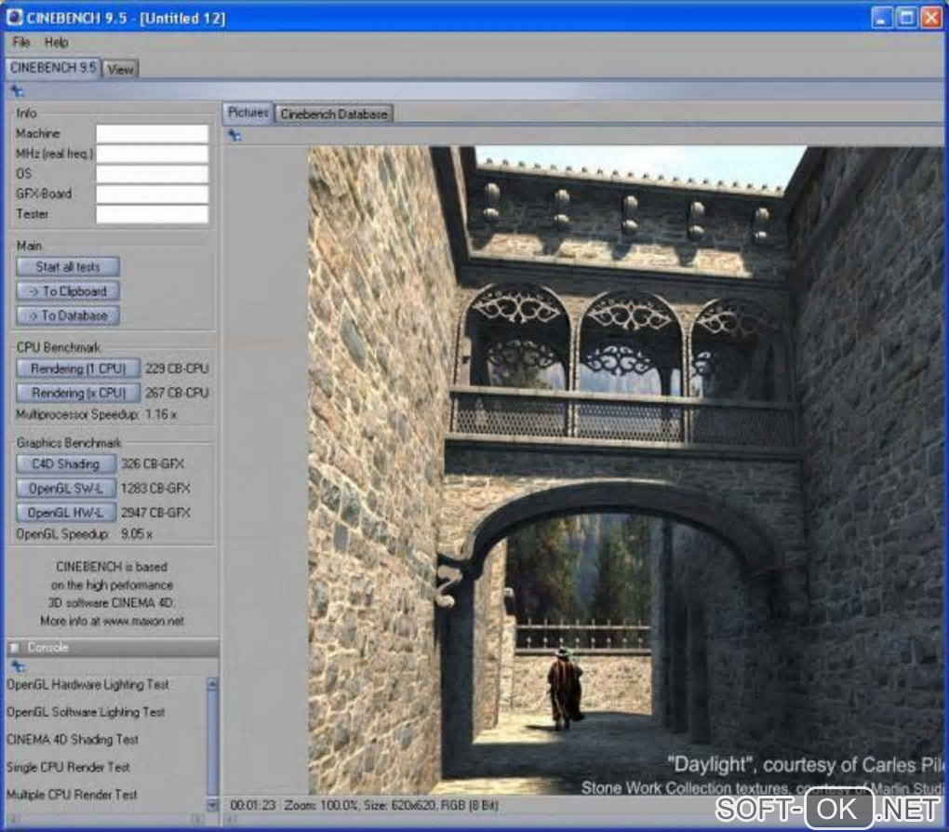Click the 229 CB-CPU result value

(177, 369)
